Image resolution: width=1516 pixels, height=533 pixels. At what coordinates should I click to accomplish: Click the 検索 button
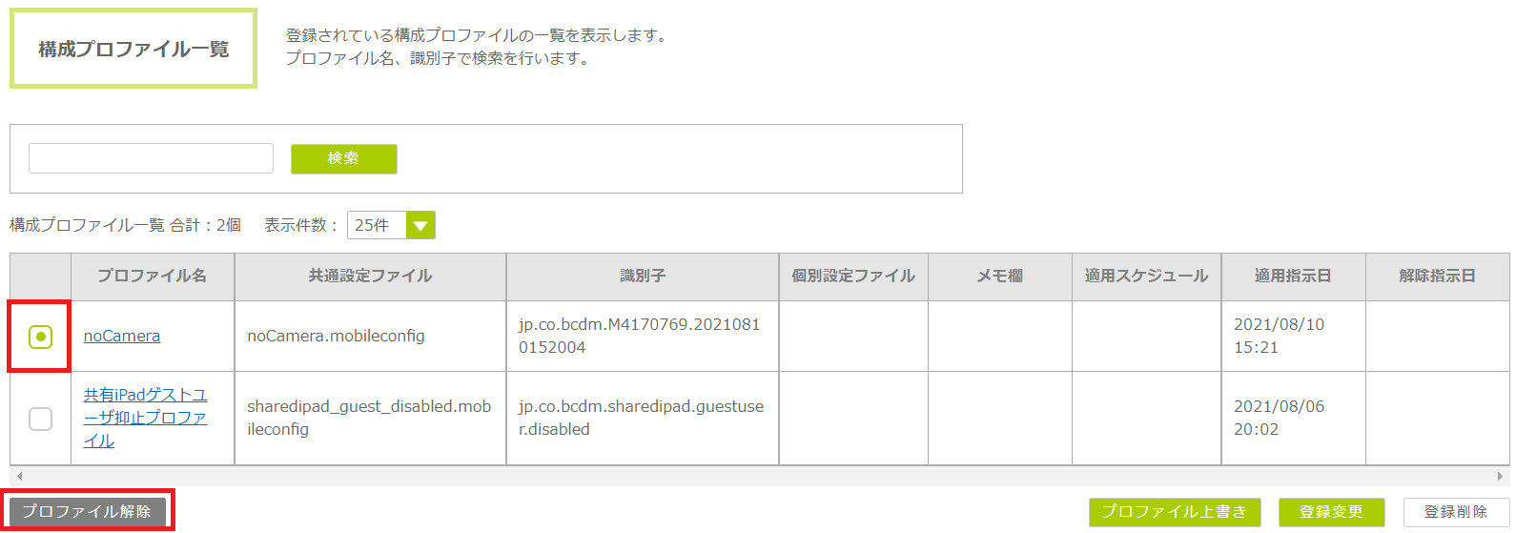pyautogui.click(x=343, y=158)
